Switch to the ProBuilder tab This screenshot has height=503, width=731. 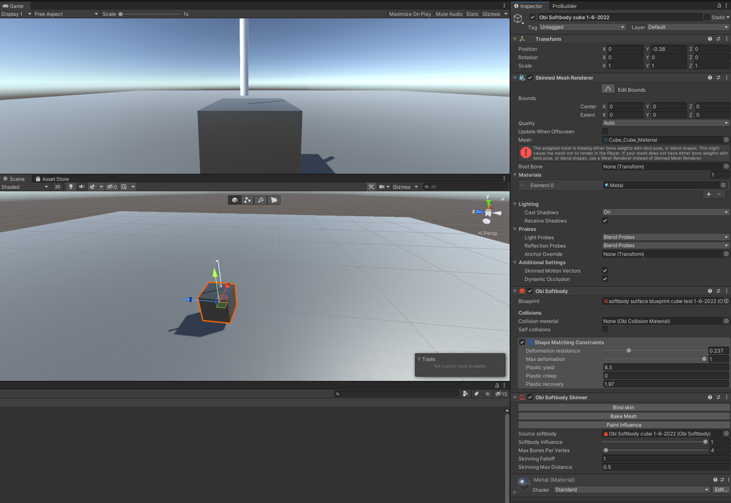pos(564,6)
